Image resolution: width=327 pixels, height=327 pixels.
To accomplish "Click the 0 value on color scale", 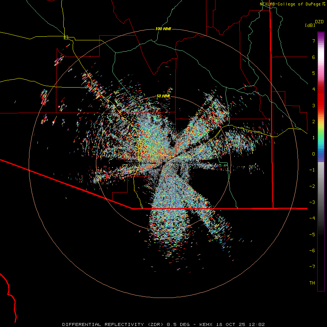I will coord(314,154).
